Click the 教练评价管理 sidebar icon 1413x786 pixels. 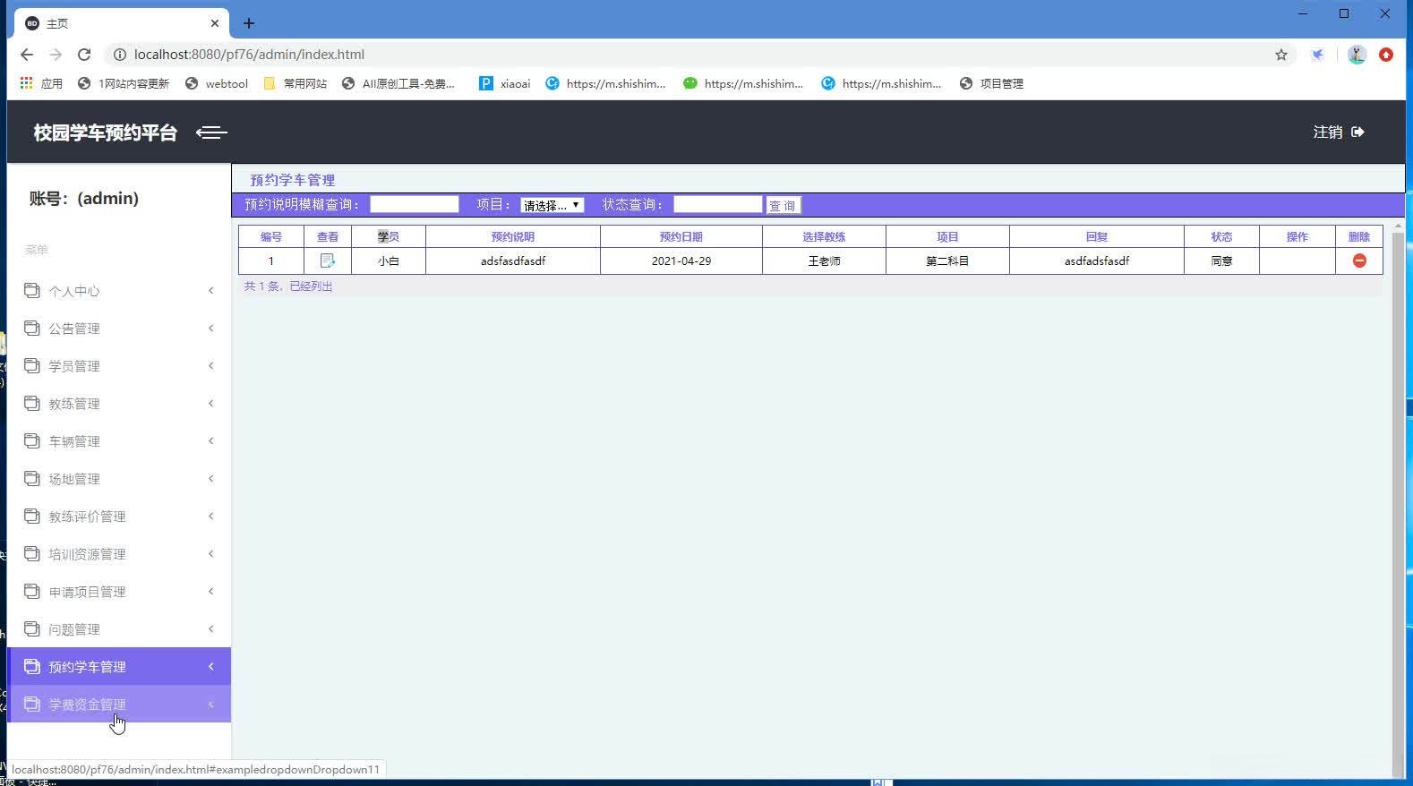pos(32,517)
